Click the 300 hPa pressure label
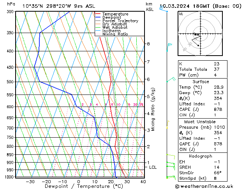This screenshot has width=245, height=189. pyautogui.click(x=11, y=12)
